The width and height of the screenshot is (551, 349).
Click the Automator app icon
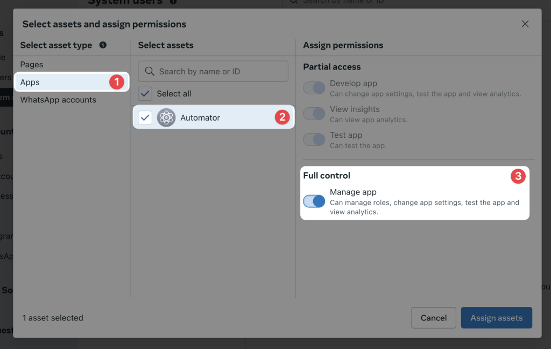(166, 117)
